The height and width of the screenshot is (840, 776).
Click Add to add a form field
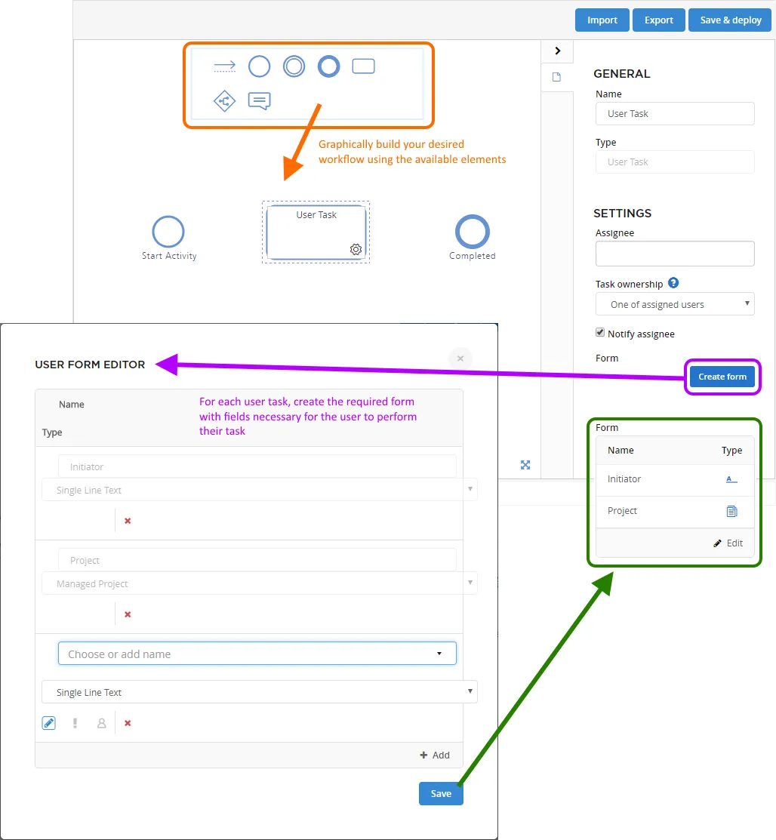[435, 755]
